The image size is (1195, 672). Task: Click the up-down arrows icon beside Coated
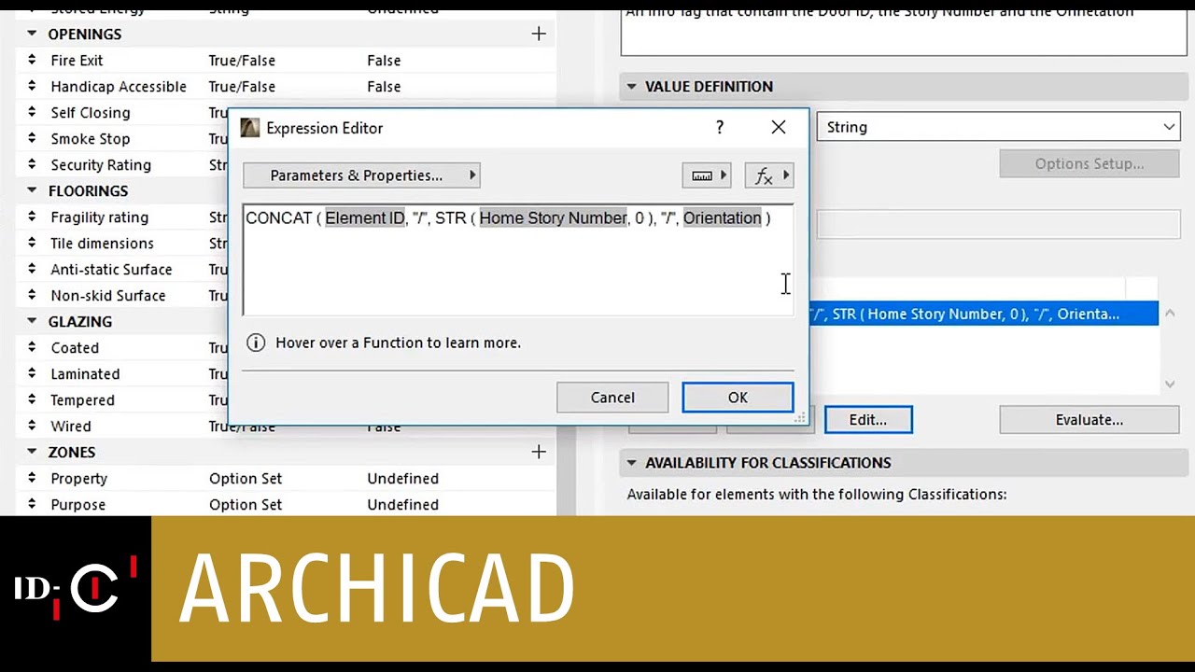31,347
